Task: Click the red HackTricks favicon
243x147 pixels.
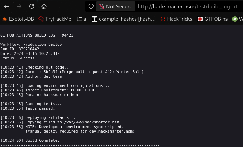Action: tap(163, 19)
